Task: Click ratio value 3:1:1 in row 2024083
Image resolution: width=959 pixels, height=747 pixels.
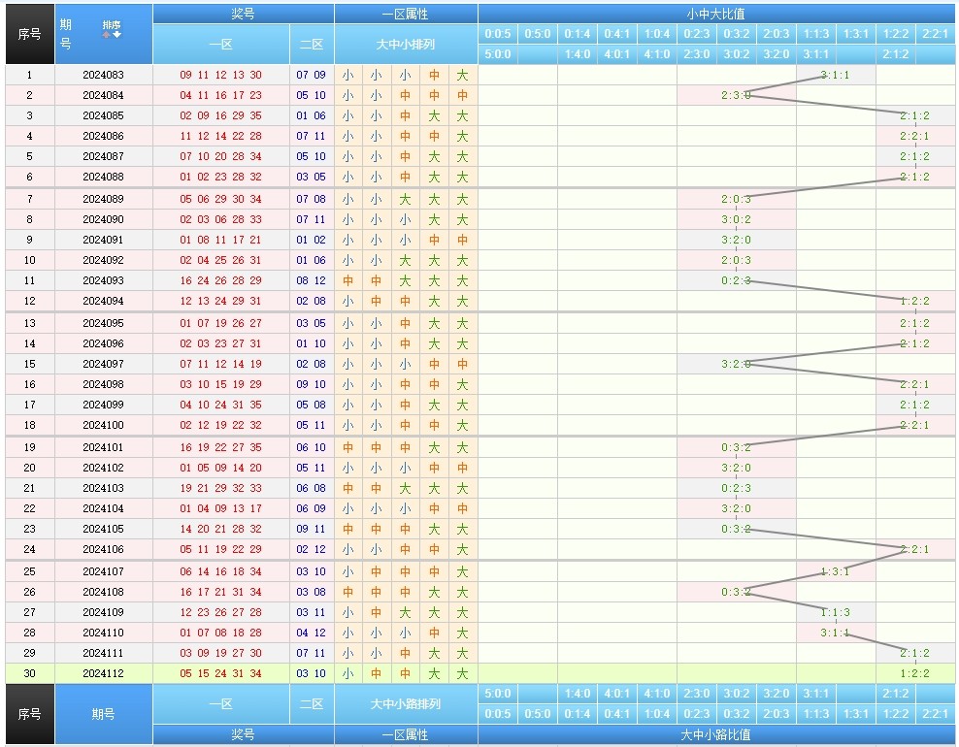Action: (835, 76)
